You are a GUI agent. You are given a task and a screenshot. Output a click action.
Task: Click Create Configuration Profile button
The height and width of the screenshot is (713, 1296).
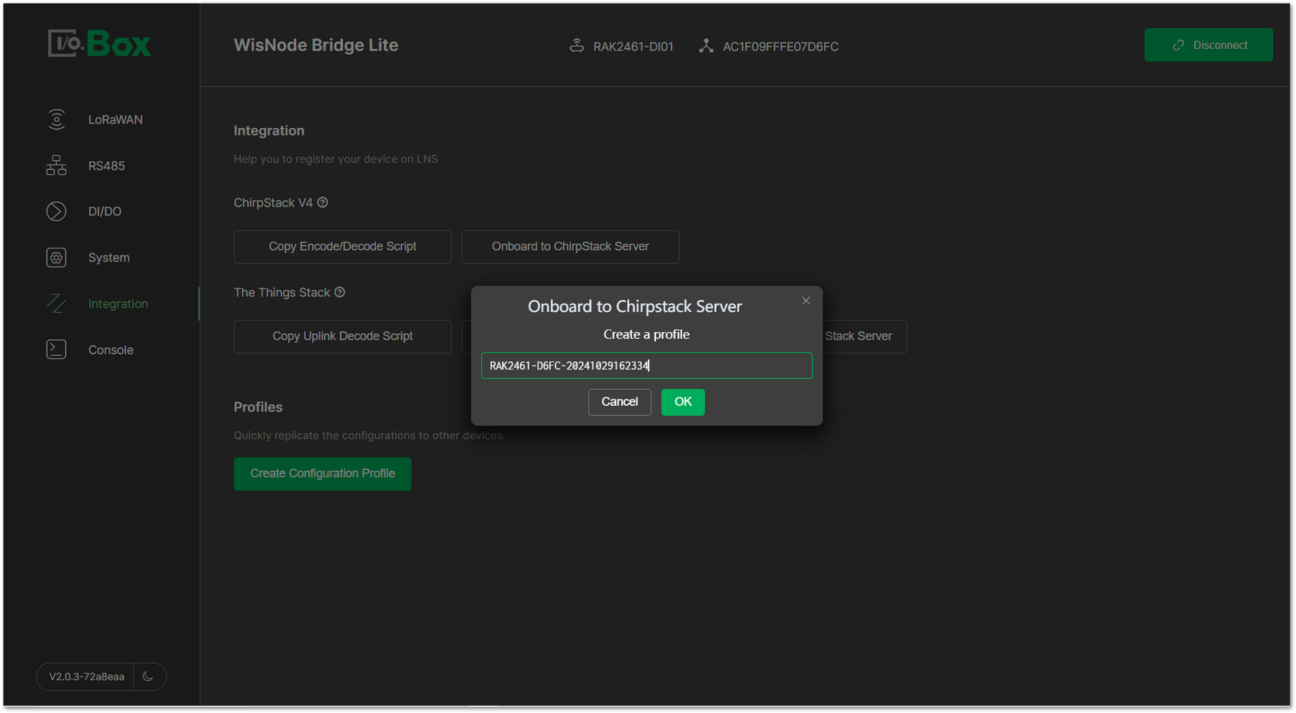click(323, 474)
